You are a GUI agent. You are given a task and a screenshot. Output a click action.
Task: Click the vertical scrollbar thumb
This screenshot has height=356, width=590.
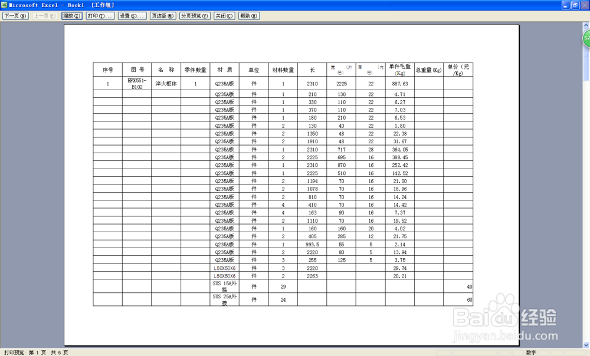pyautogui.click(x=586, y=54)
